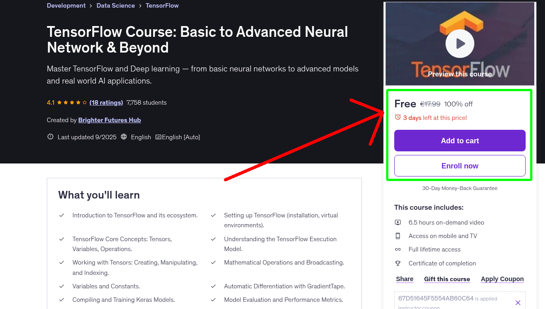Click the red alarm icon near the deadline

point(397,117)
